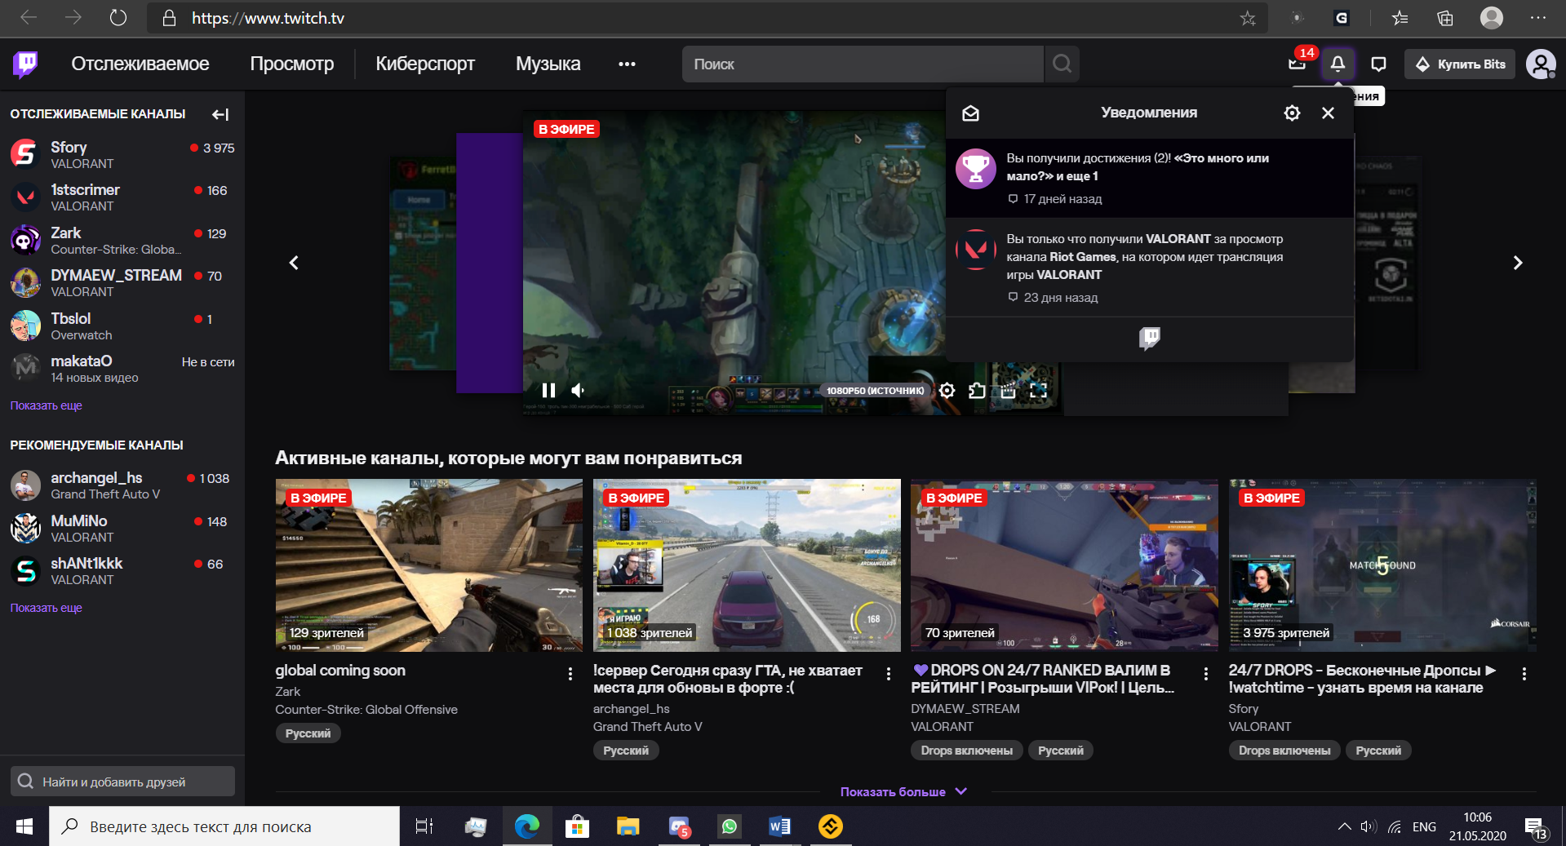
Task: Show more followed channels link
Action: [46, 405]
